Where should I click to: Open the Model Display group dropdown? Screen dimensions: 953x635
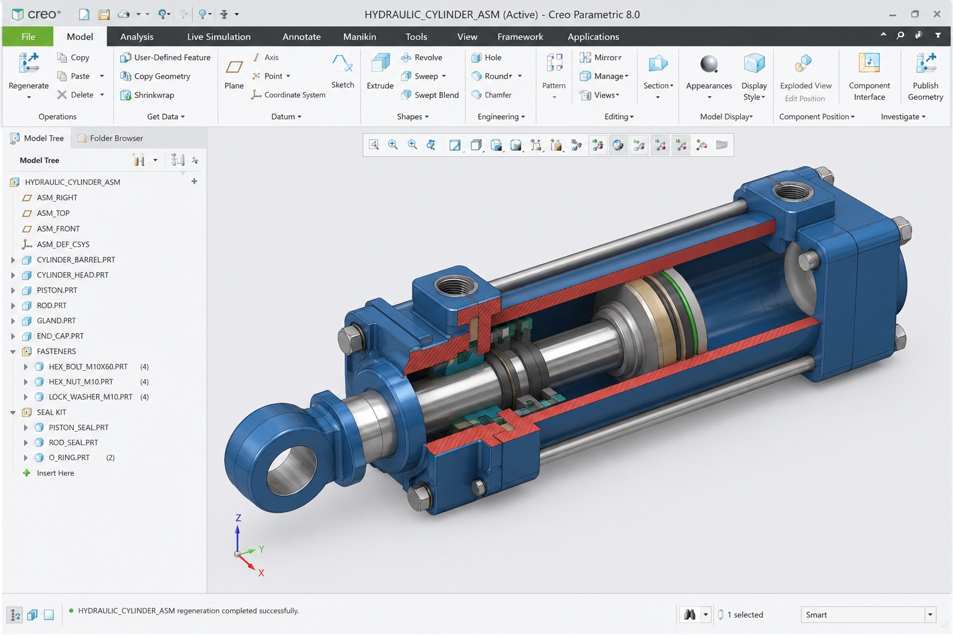[x=727, y=117]
